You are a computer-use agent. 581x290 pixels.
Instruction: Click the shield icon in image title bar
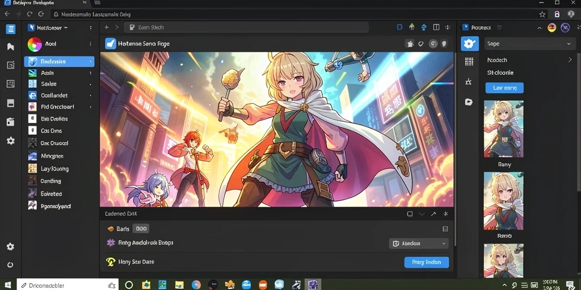(x=444, y=44)
